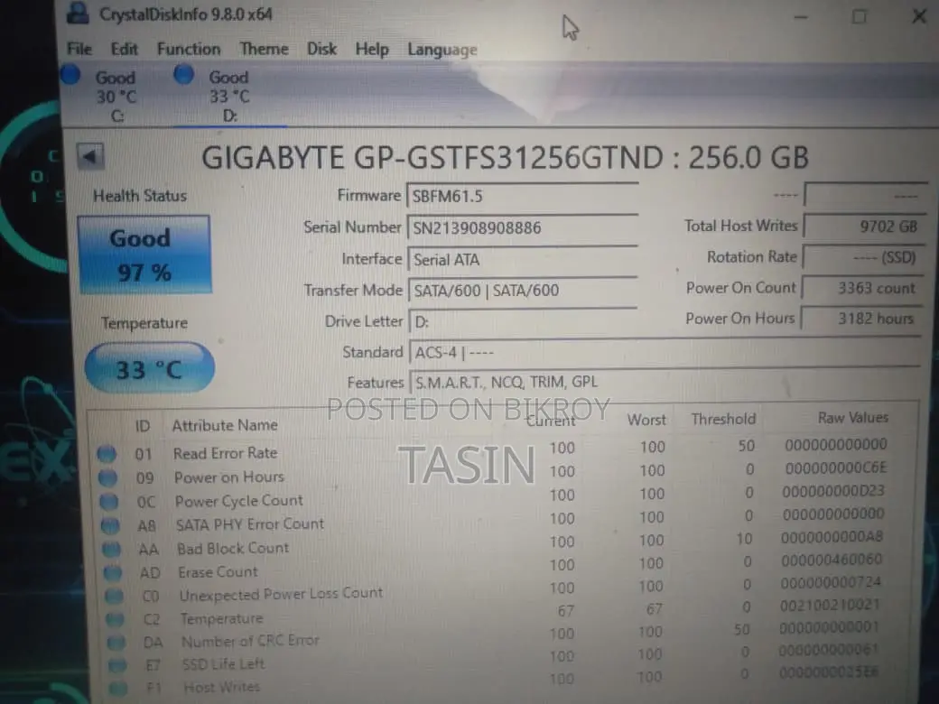Screen dimensions: 939x704
Task: Minimize the CrystalDiskInfo window
Action: (x=801, y=17)
